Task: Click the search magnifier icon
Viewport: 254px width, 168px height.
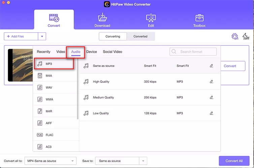Action: point(174,52)
